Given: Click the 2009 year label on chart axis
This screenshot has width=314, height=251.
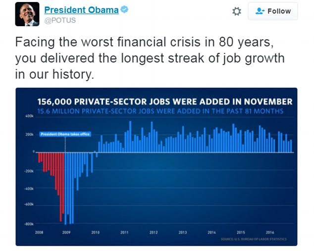Looking at the screenshot, I should tap(66, 232).
